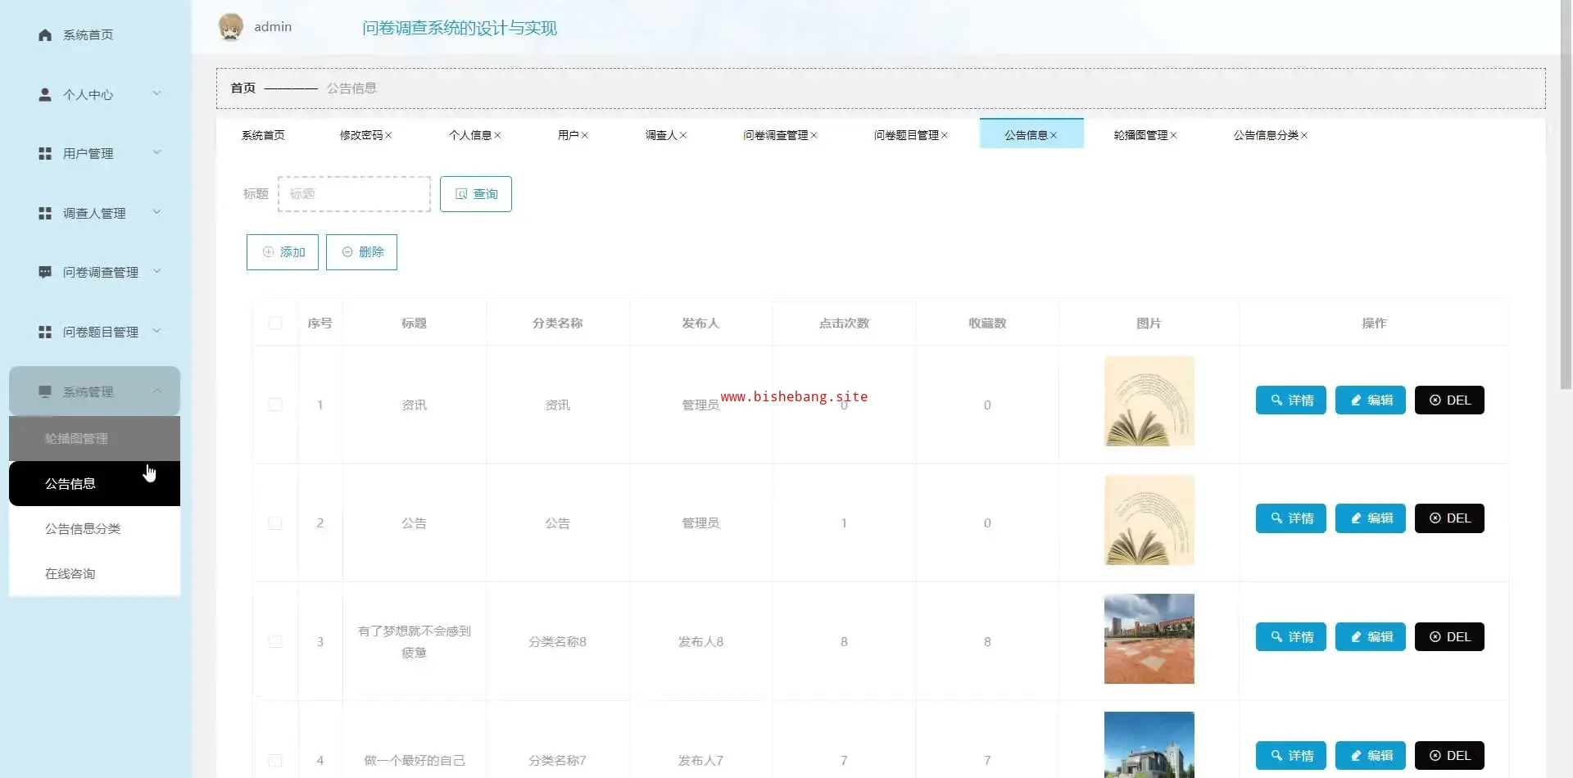Click the home icon beside 系统首页

[x=45, y=35]
